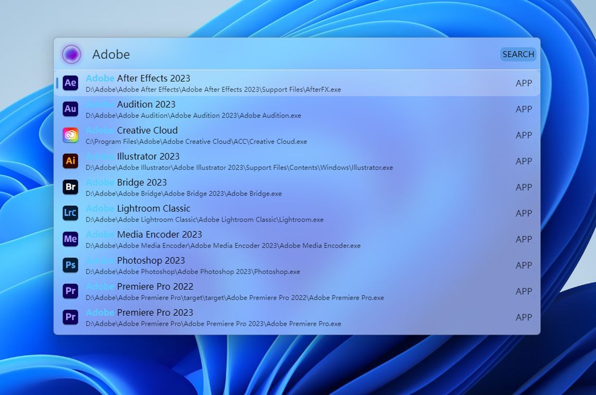This screenshot has width=596, height=395.
Task: Open the Media Encoder 2023 title
Action: point(144,234)
